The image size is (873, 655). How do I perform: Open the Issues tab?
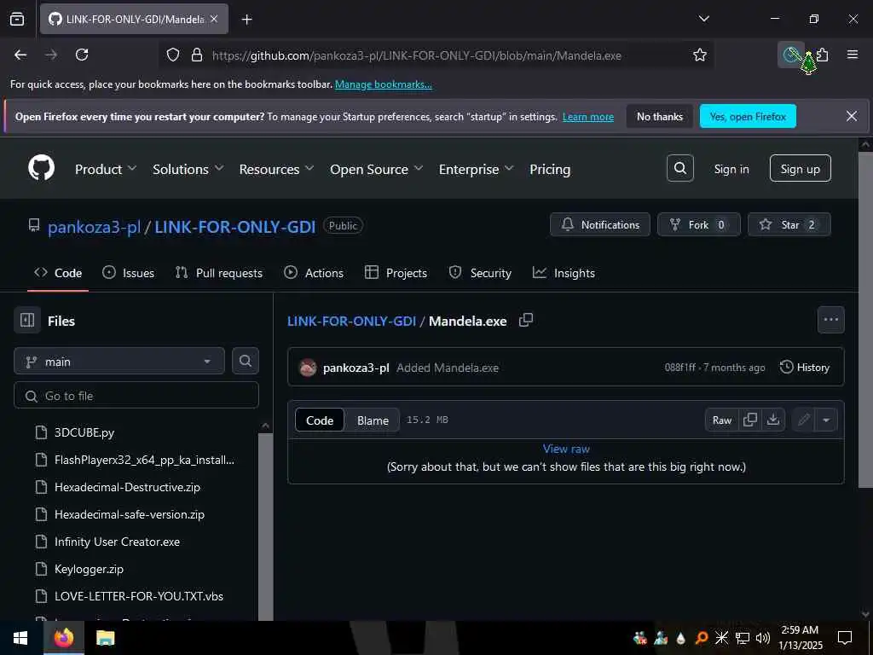pyautogui.click(x=129, y=273)
